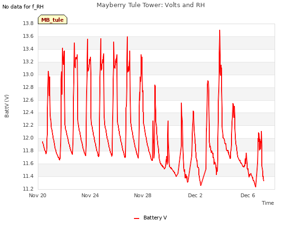The width and height of the screenshot is (303, 227).
Task: Click the 13.6 y-axis tick label
Action: tap(28, 36)
